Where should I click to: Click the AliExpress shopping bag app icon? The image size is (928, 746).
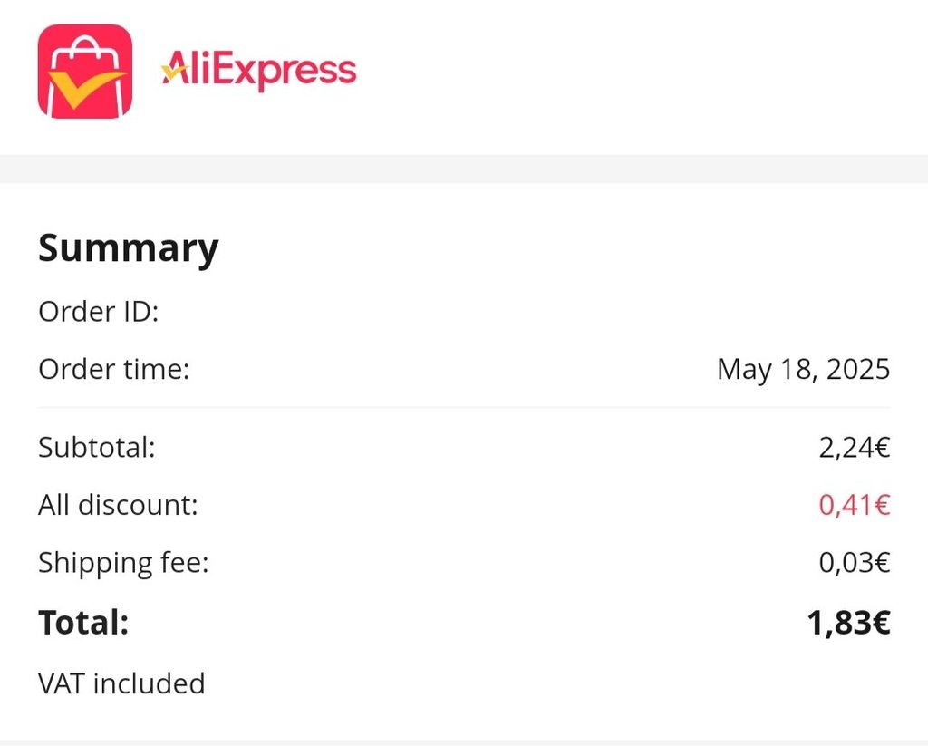84,71
